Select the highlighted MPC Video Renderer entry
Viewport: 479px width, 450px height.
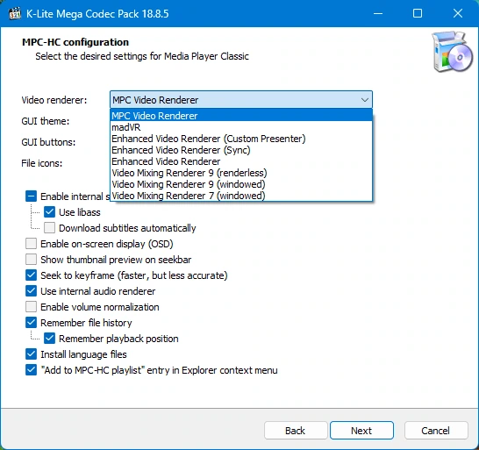pyautogui.click(x=241, y=116)
